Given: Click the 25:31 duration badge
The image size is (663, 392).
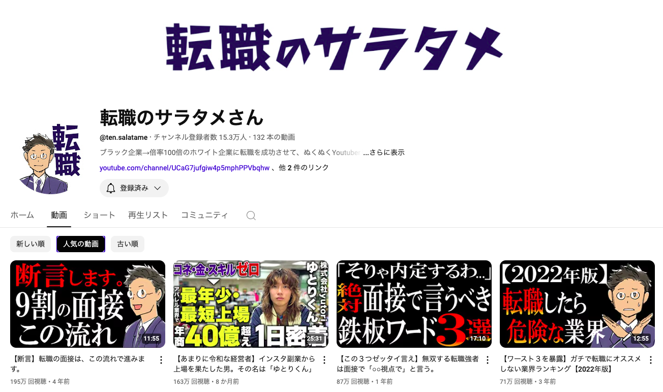Looking at the screenshot, I should pyautogui.click(x=315, y=339).
